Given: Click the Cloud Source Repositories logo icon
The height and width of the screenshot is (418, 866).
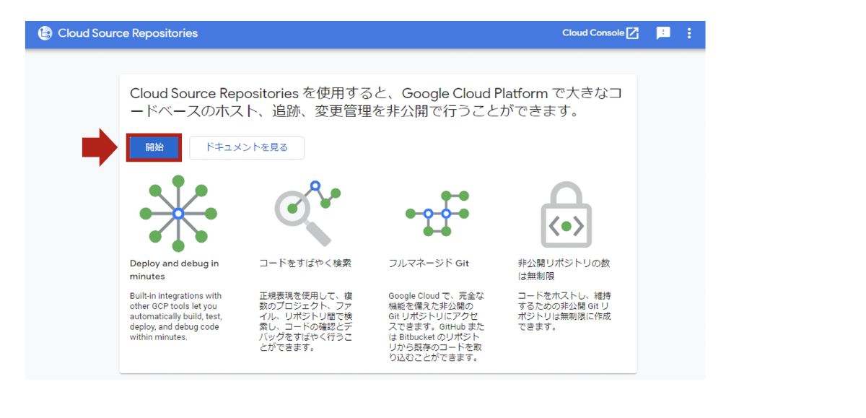Looking at the screenshot, I should click(45, 33).
